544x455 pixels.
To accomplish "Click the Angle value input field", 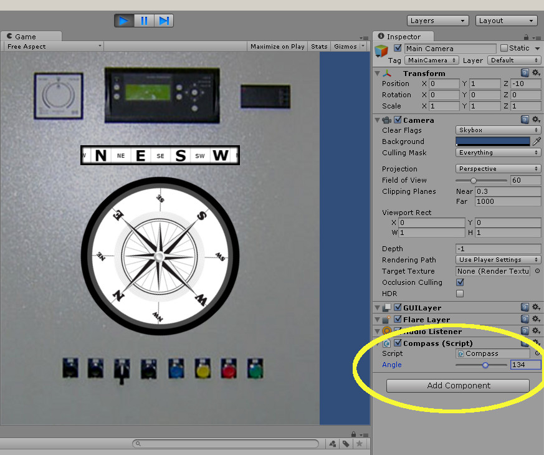I will pyautogui.click(x=525, y=365).
